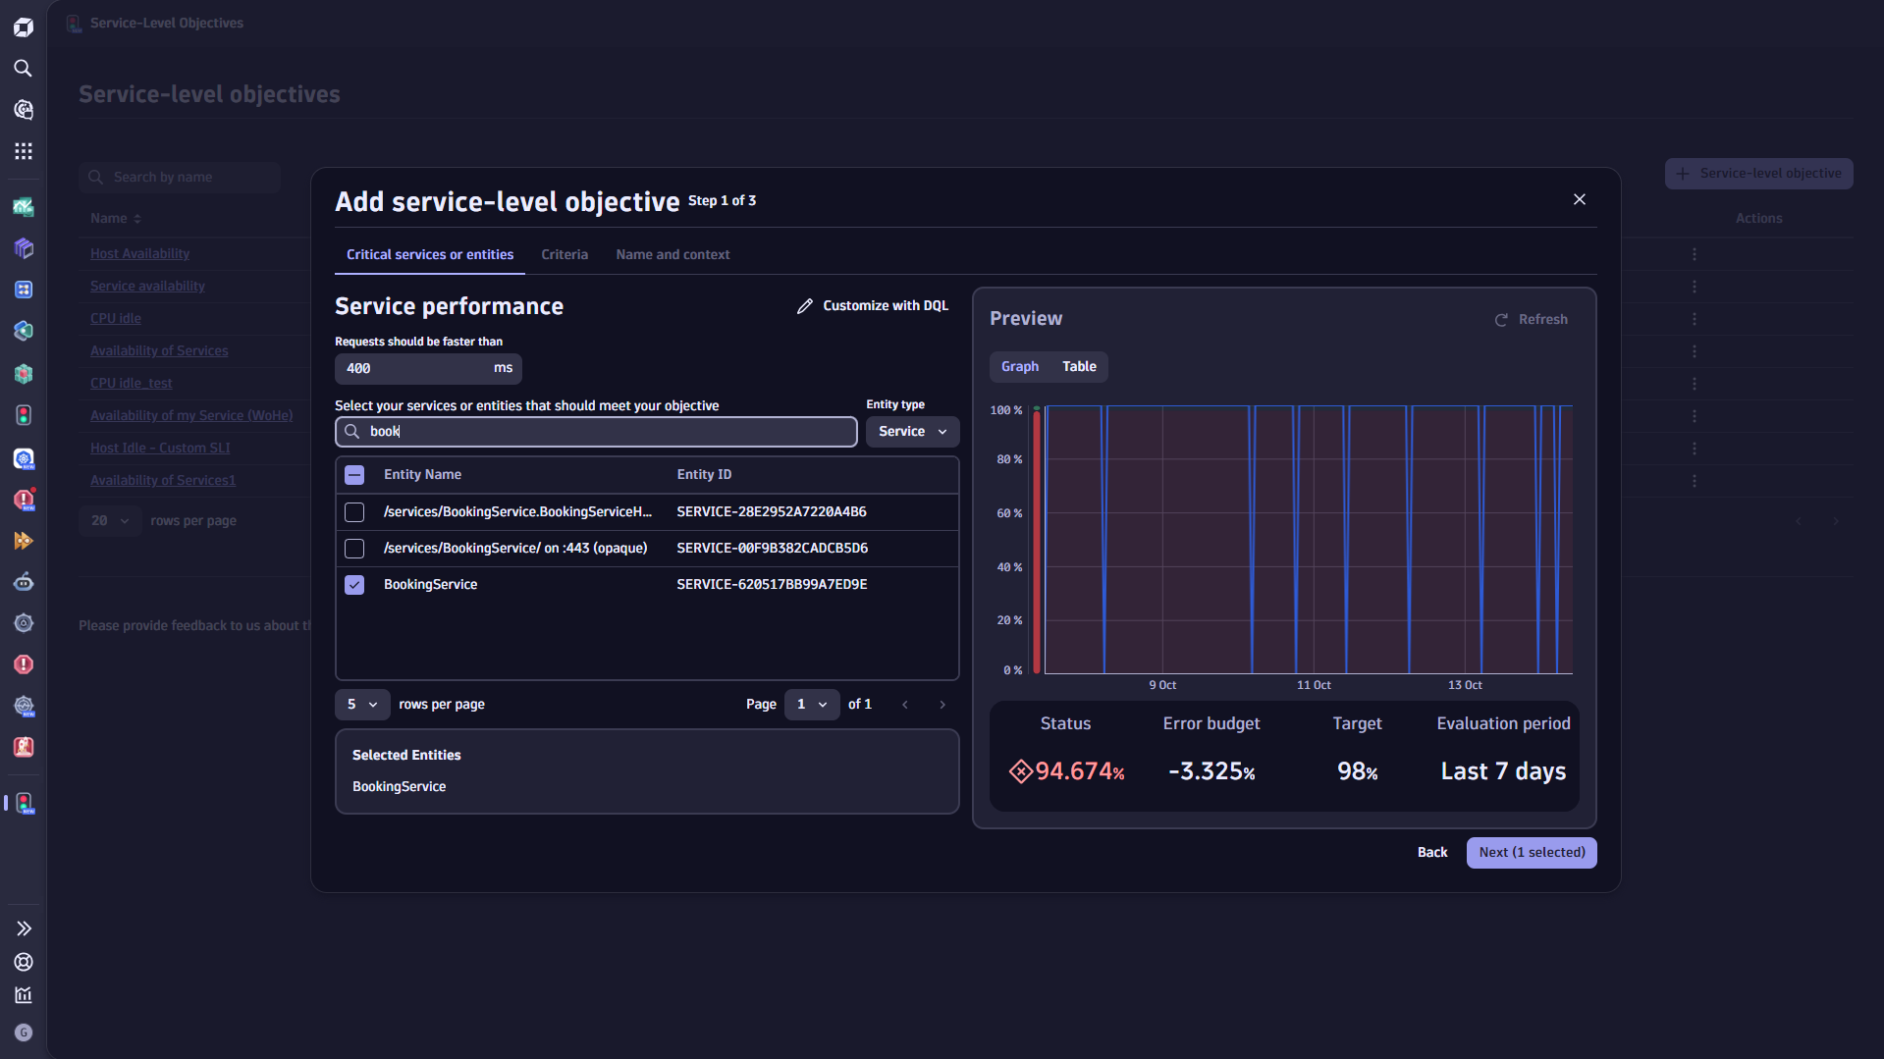
Task: Toggle the select-all Entity Name header checkbox
Action: click(x=353, y=474)
